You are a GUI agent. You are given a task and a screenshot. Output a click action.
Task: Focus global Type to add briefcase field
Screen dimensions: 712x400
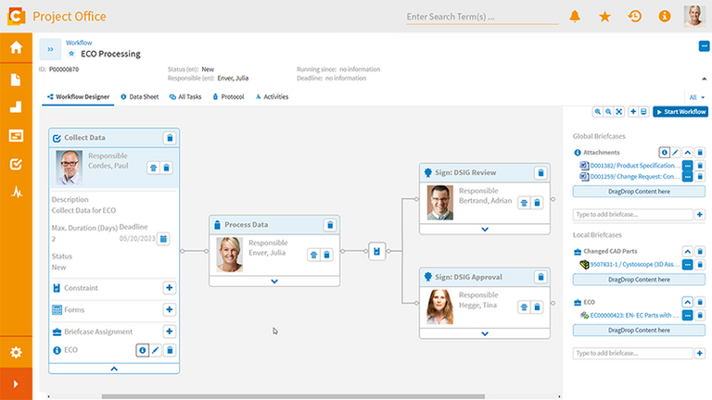point(632,215)
